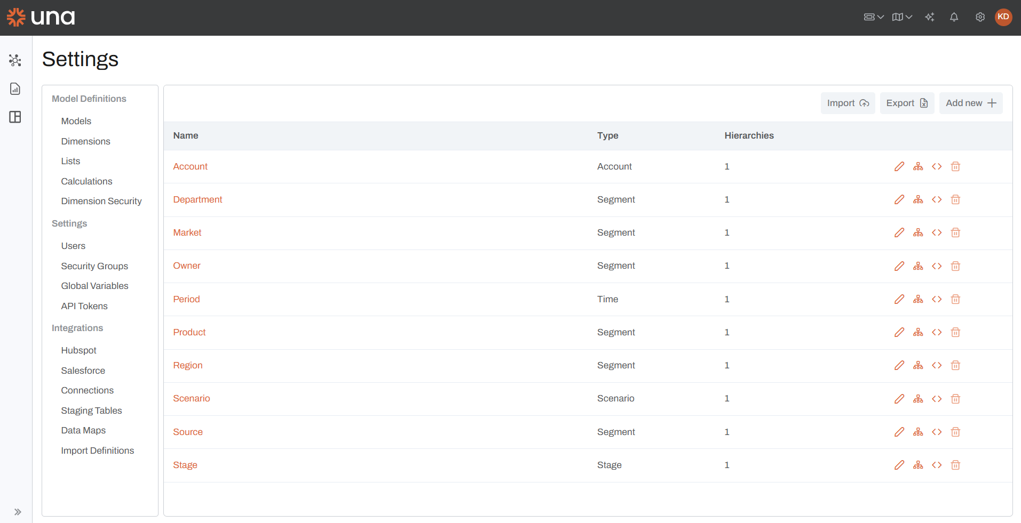Delete the Scenario dimension

coord(955,399)
